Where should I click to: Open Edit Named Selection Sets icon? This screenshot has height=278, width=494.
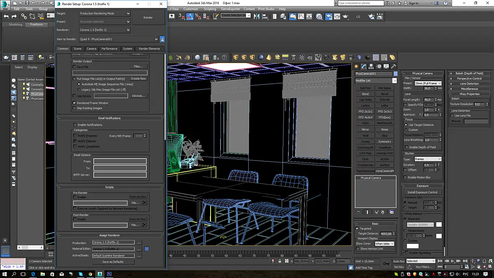[216, 16]
